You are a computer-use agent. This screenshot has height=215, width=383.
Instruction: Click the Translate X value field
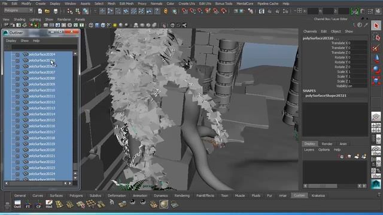pyautogui.click(x=358, y=43)
